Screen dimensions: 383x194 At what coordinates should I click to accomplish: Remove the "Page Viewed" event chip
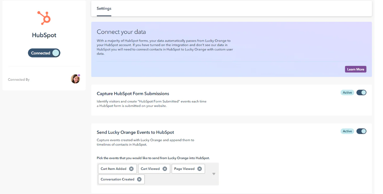(199, 169)
